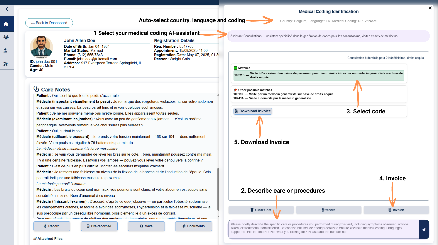Open the tools wrench sidebar icon
The width and height of the screenshot is (438, 245).
[6, 64]
